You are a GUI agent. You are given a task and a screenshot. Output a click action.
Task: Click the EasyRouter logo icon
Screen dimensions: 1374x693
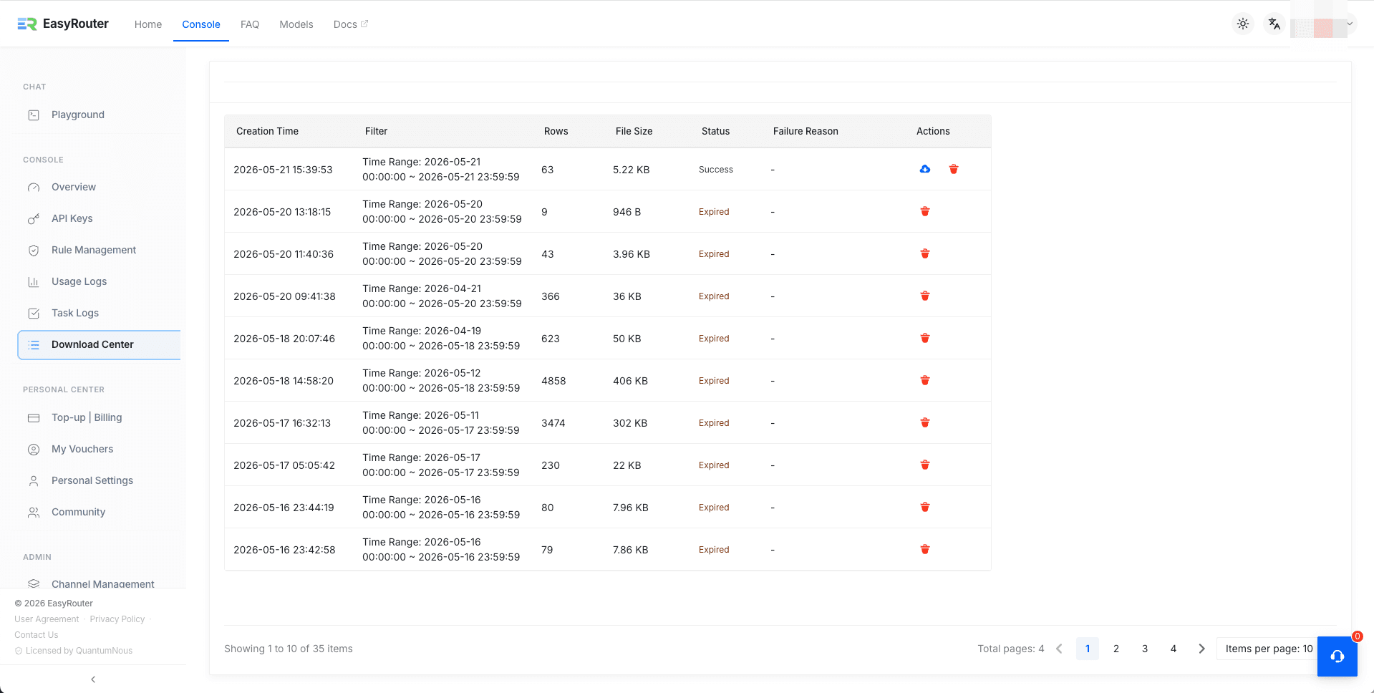(x=27, y=24)
